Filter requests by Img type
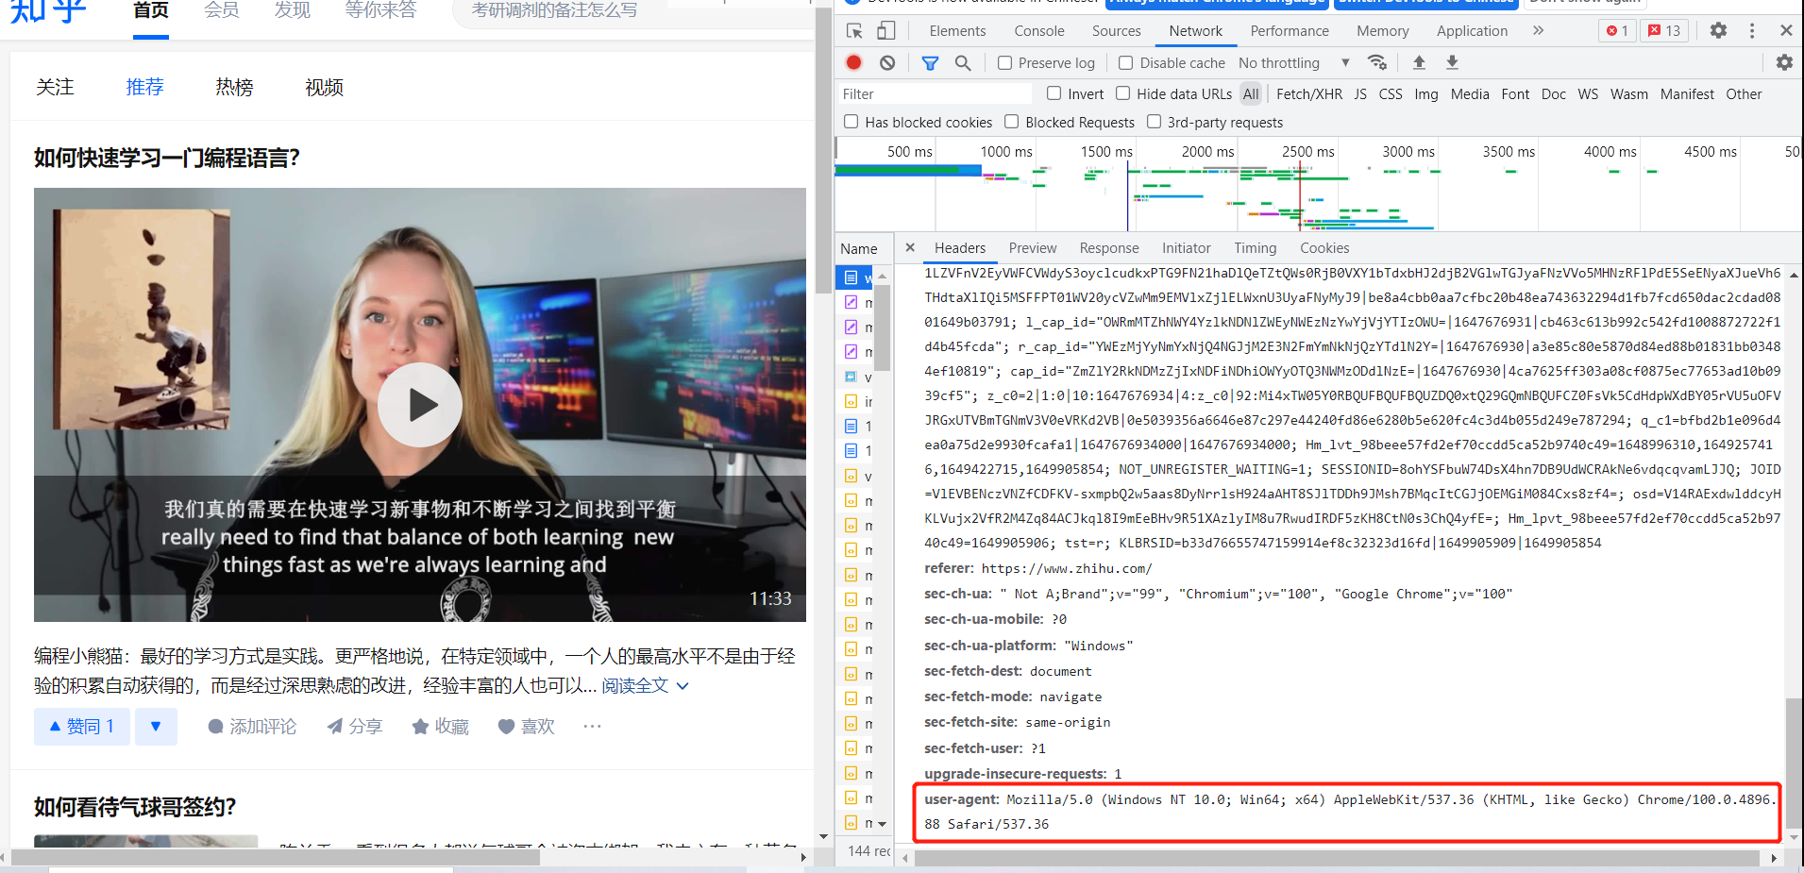Viewport: 1804px width, 873px height. pos(1426,93)
